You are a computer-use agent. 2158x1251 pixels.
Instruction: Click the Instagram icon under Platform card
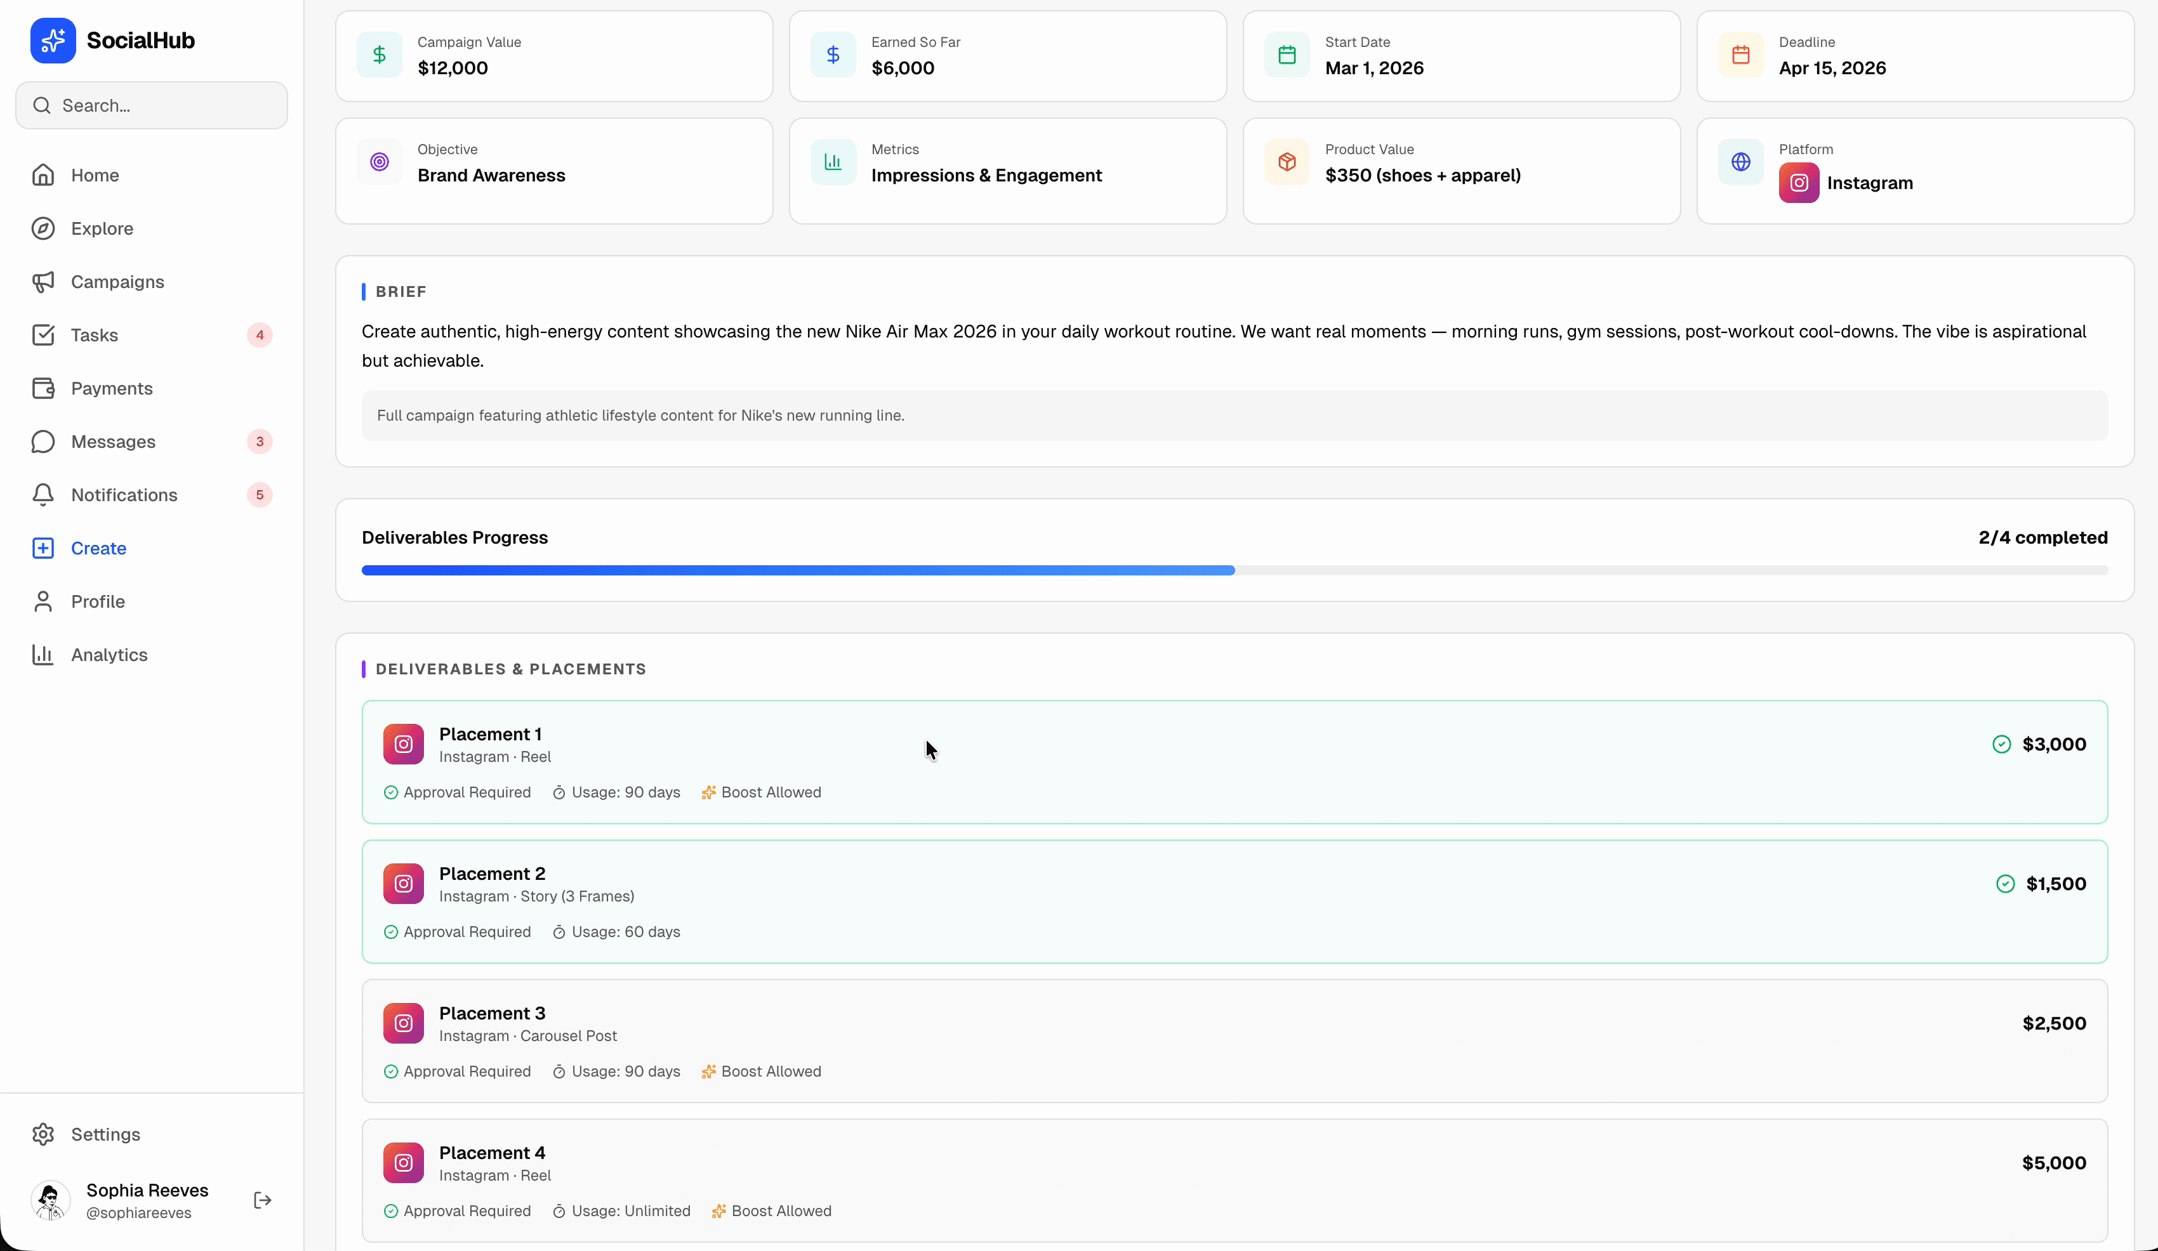[x=1798, y=182]
